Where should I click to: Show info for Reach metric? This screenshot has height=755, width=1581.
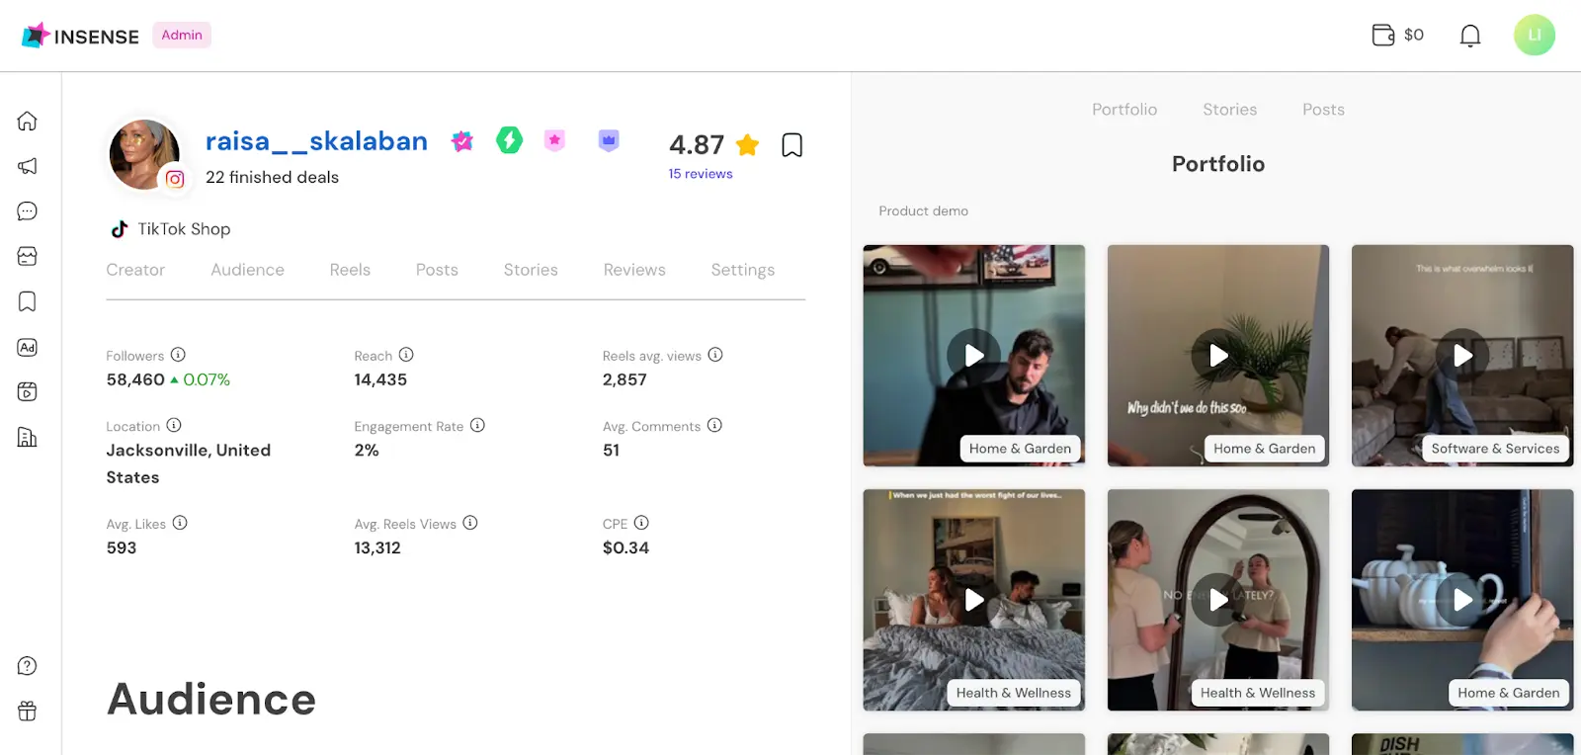coord(406,355)
